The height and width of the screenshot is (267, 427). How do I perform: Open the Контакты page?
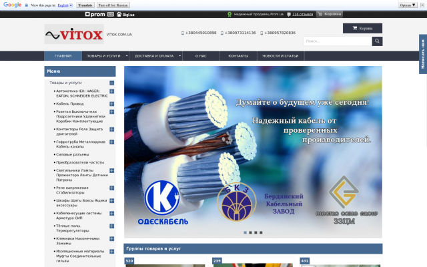click(x=238, y=56)
